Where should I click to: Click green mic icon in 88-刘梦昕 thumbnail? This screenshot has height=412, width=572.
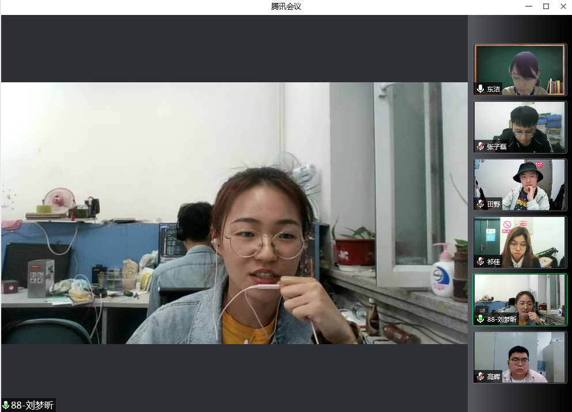[x=480, y=319]
